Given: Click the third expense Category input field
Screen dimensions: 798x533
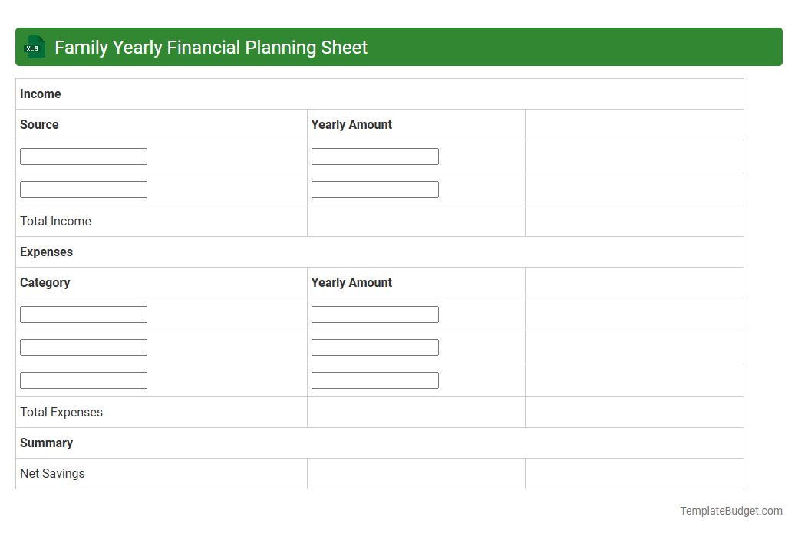Looking at the screenshot, I should pyautogui.click(x=83, y=380).
